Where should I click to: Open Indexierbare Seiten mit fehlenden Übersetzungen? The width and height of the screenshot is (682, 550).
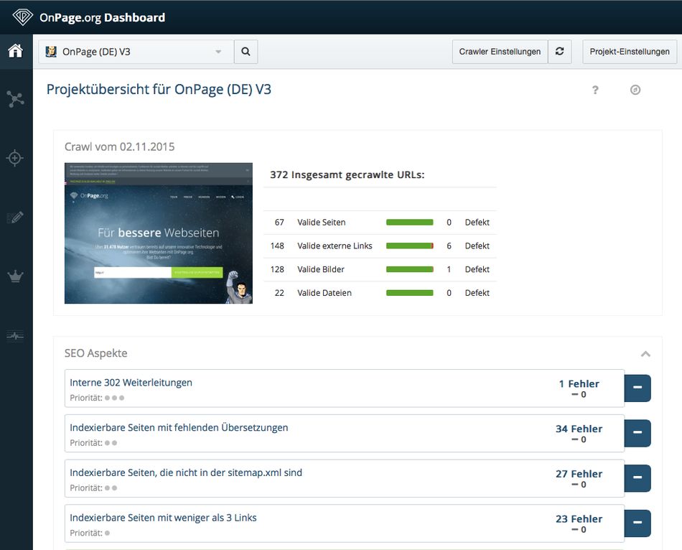179,428
